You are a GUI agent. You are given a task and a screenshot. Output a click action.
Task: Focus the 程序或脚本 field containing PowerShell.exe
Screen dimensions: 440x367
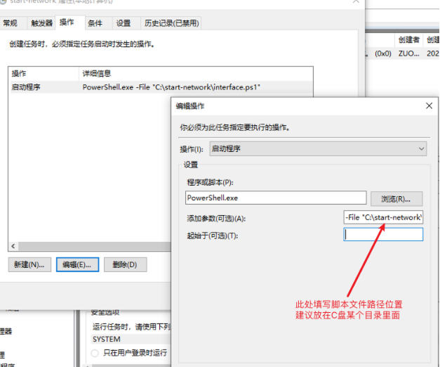pos(275,198)
